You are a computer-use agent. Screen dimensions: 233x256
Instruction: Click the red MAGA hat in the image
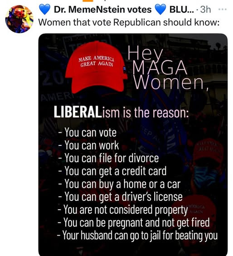point(96,67)
